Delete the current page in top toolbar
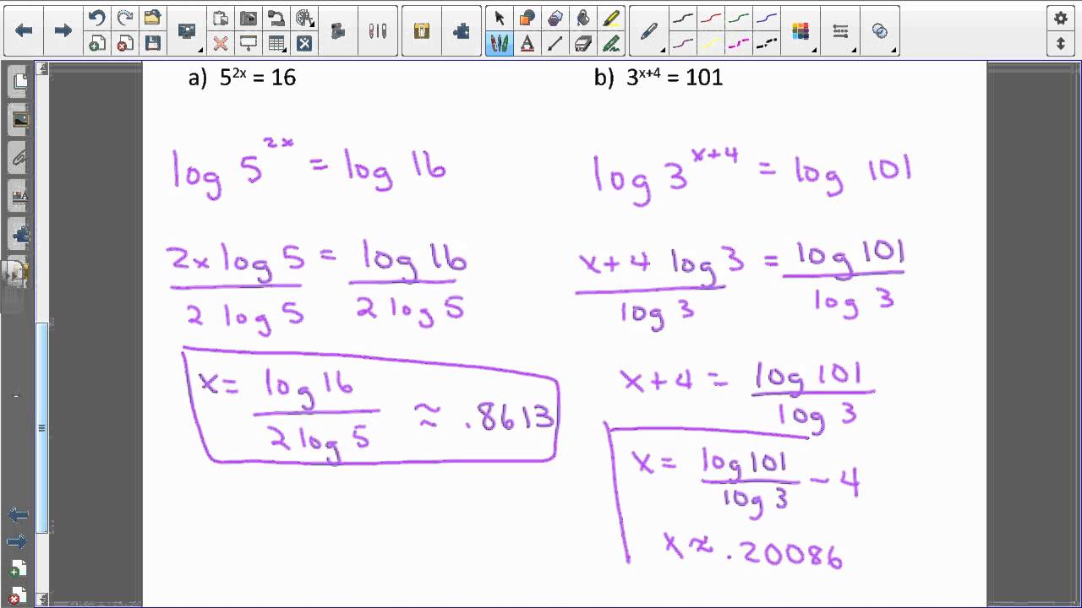The height and width of the screenshot is (608, 1082). (x=124, y=43)
